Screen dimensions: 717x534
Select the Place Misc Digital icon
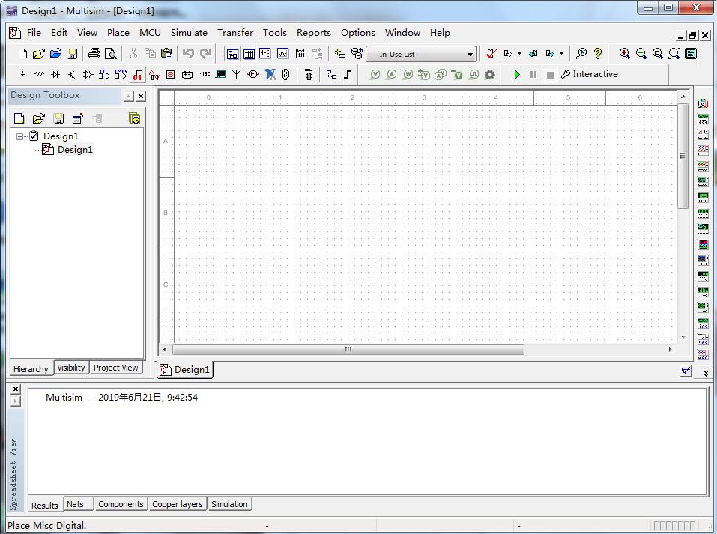click(x=137, y=75)
